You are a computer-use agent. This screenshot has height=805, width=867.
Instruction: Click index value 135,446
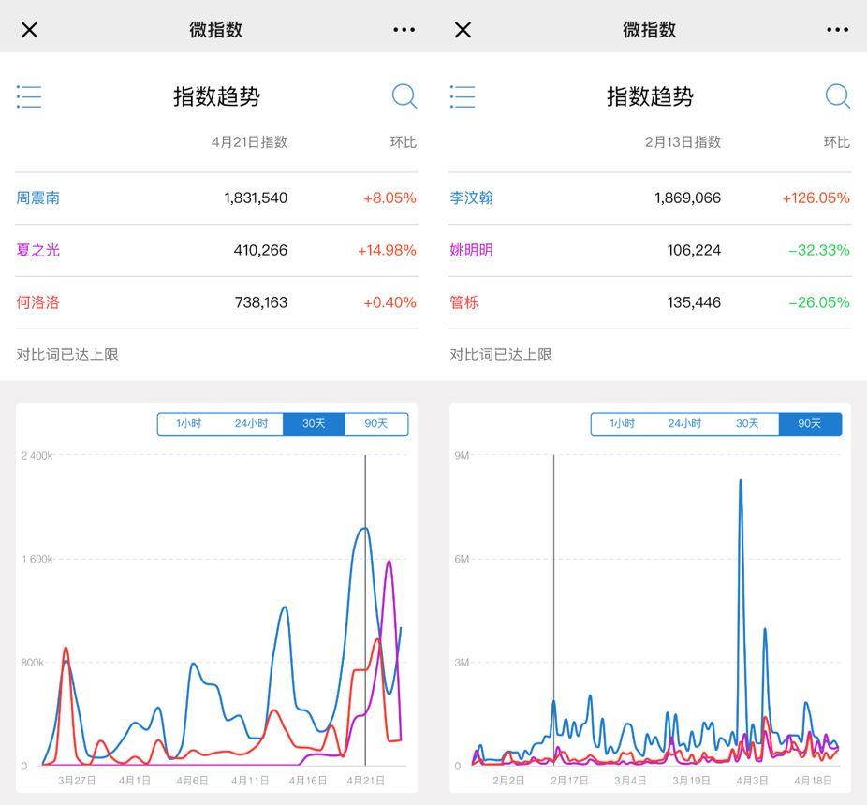[x=694, y=302]
